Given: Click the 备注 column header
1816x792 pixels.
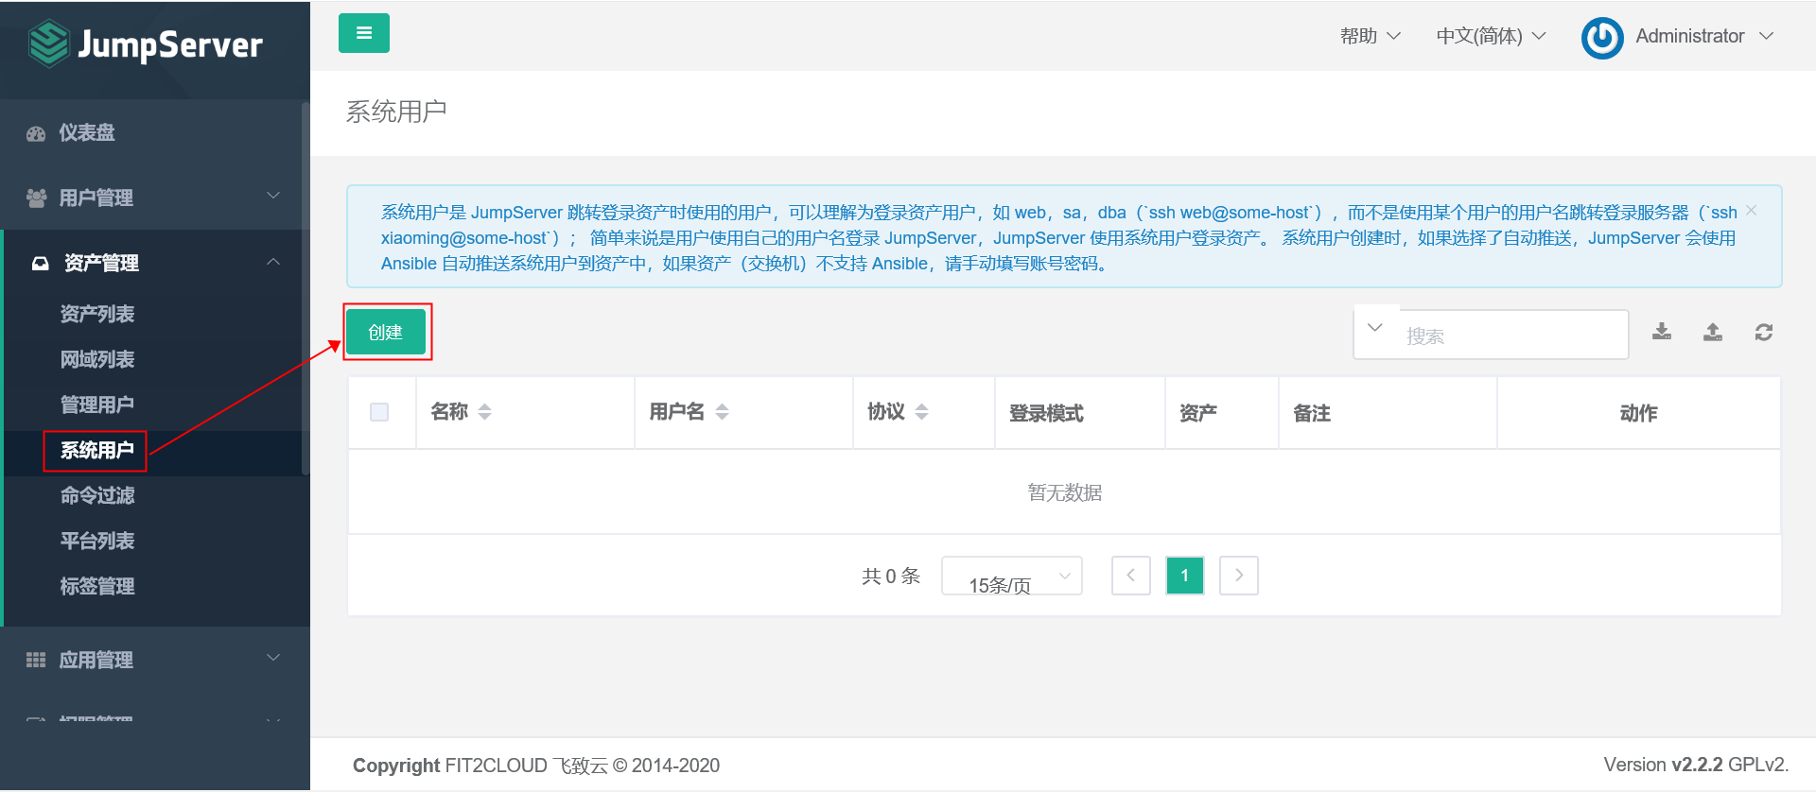Looking at the screenshot, I should pos(1312,413).
